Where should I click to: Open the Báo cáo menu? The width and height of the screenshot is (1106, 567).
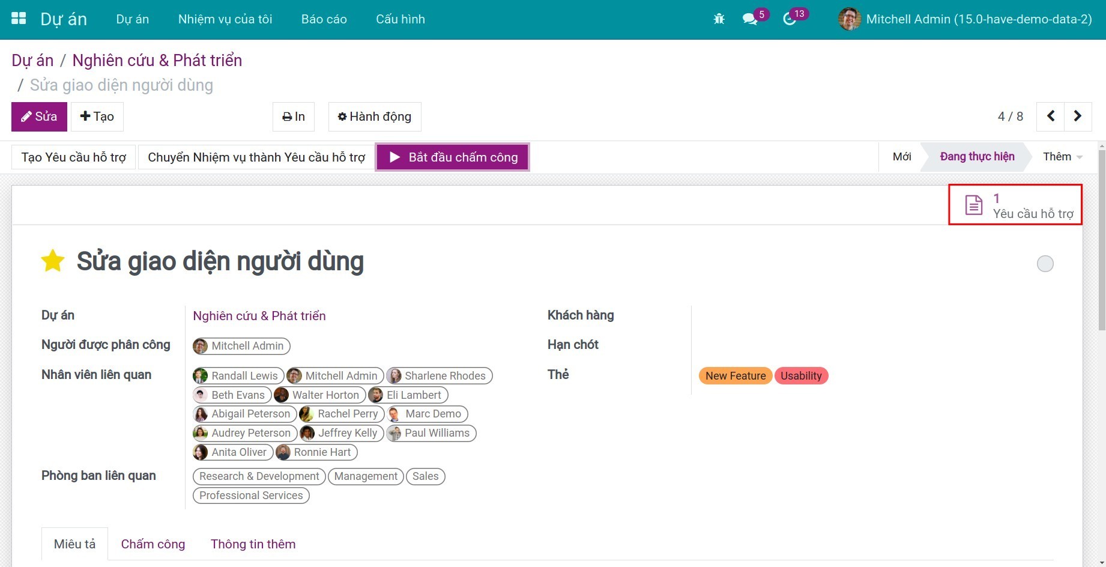click(x=324, y=19)
